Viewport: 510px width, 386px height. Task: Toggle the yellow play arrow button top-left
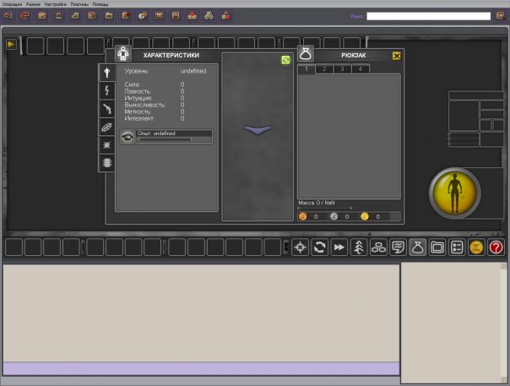pos(11,44)
